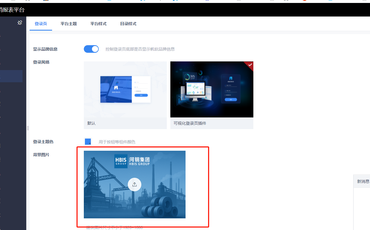
Task: Open the 登录主题色 color picker swatch
Action: tap(88, 142)
